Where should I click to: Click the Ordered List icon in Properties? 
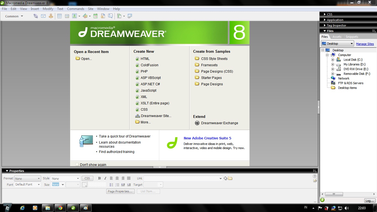click(x=117, y=185)
